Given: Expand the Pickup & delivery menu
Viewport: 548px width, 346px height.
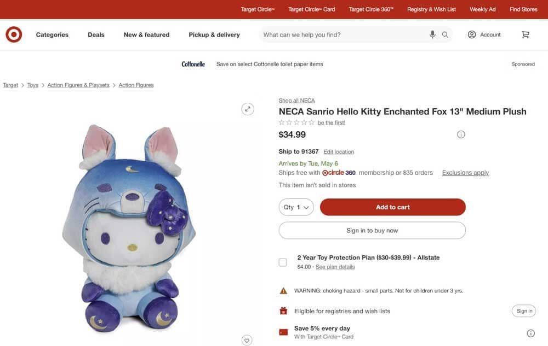Looking at the screenshot, I should [x=214, y=34].
